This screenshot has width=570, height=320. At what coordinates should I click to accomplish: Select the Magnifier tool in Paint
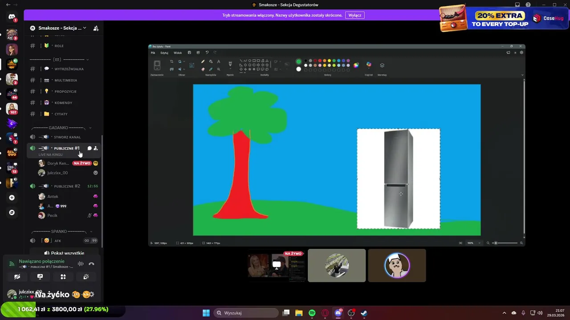tap(218, 69)
